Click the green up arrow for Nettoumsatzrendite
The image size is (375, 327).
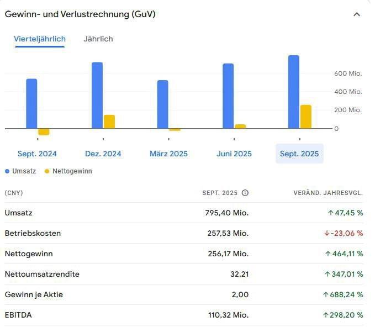326,274
